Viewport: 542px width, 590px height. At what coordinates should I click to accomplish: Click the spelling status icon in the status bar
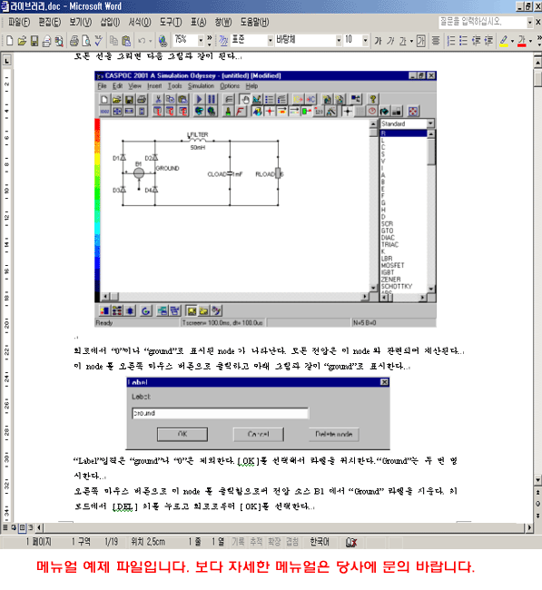[x=351, y=542]
